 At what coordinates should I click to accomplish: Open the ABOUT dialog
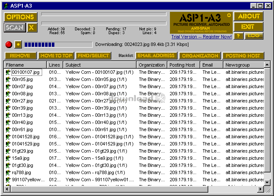pos(248,16)
